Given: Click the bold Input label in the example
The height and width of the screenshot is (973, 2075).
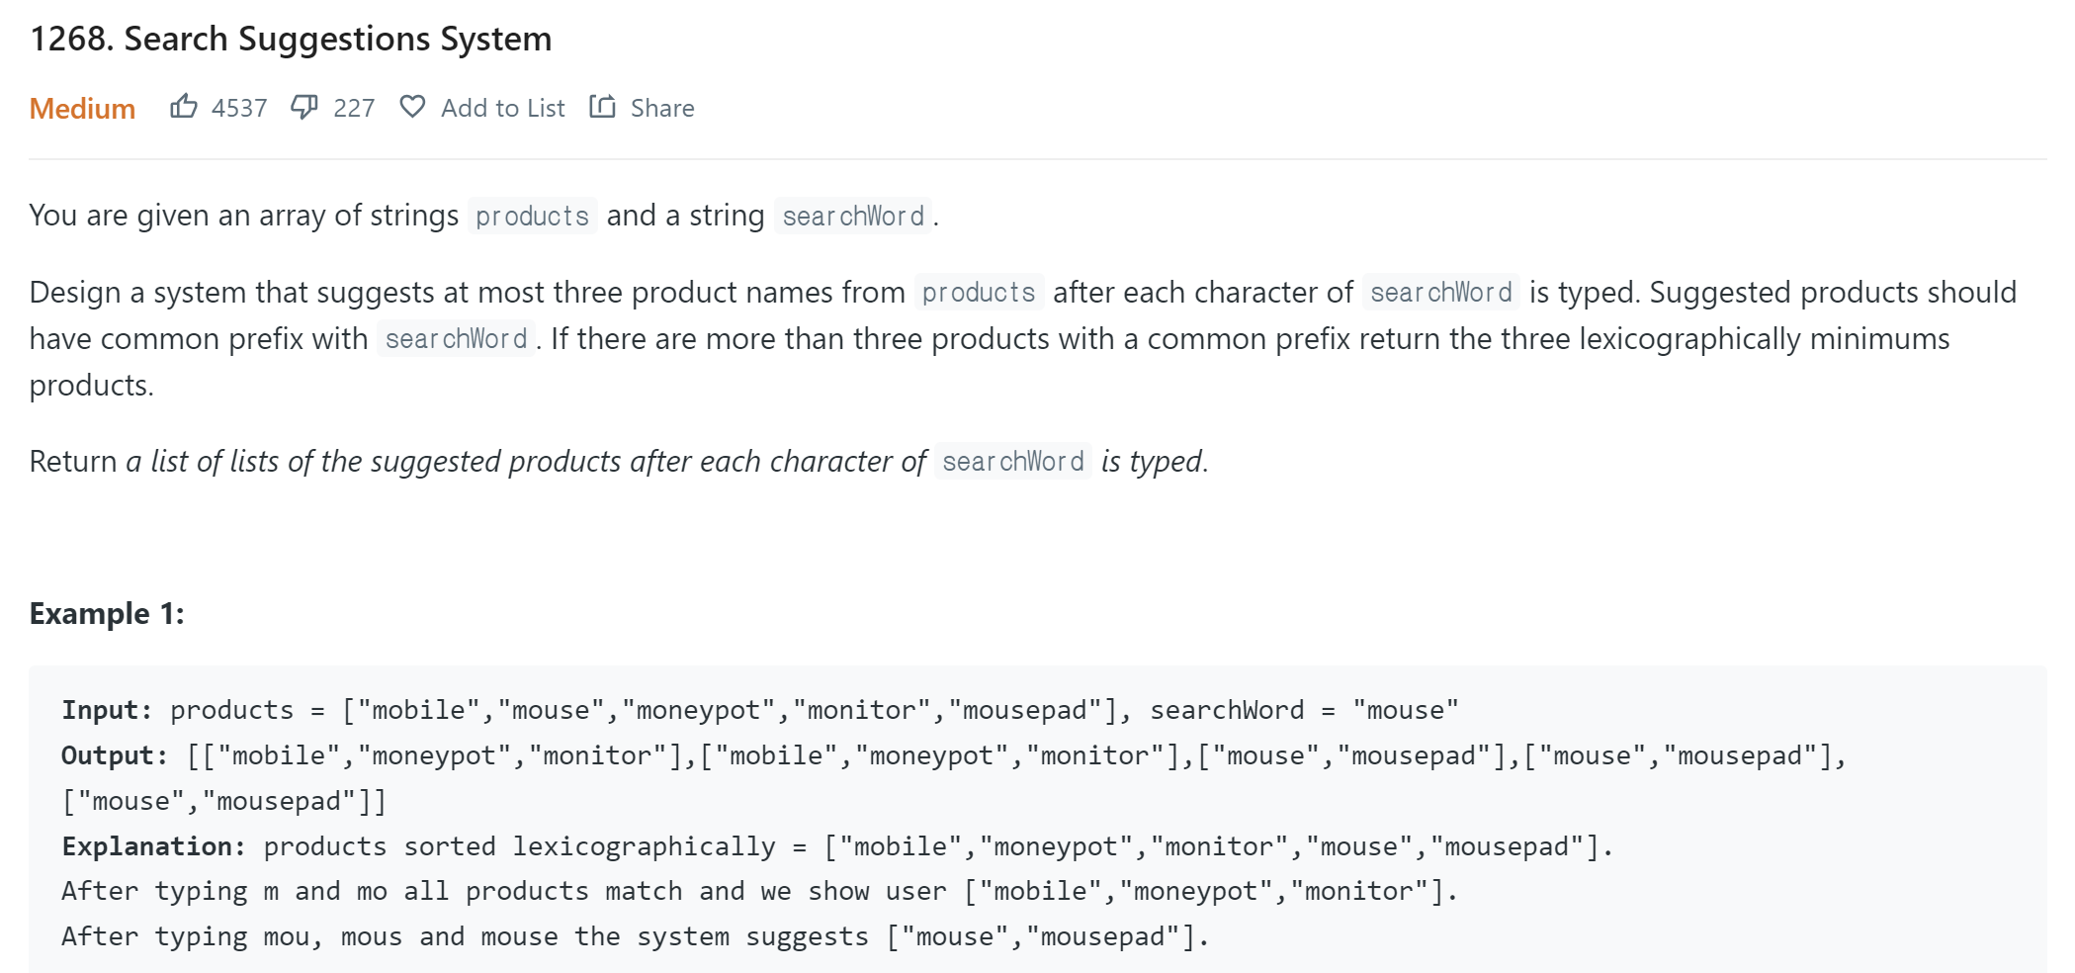Looking at the screenshot, I should click(106, 710).
